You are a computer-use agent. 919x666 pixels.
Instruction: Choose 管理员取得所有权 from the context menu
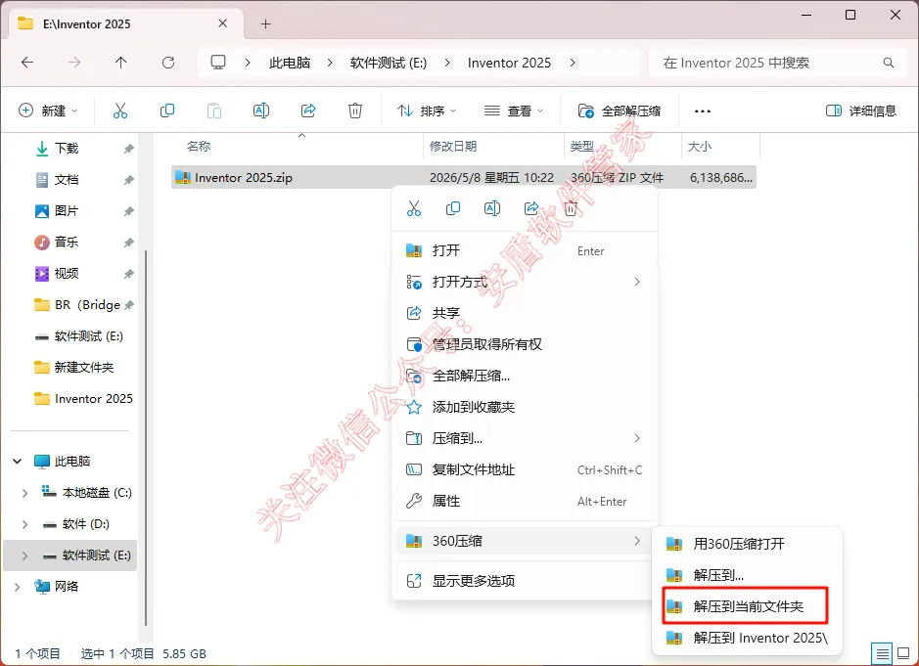pos(525,344)
